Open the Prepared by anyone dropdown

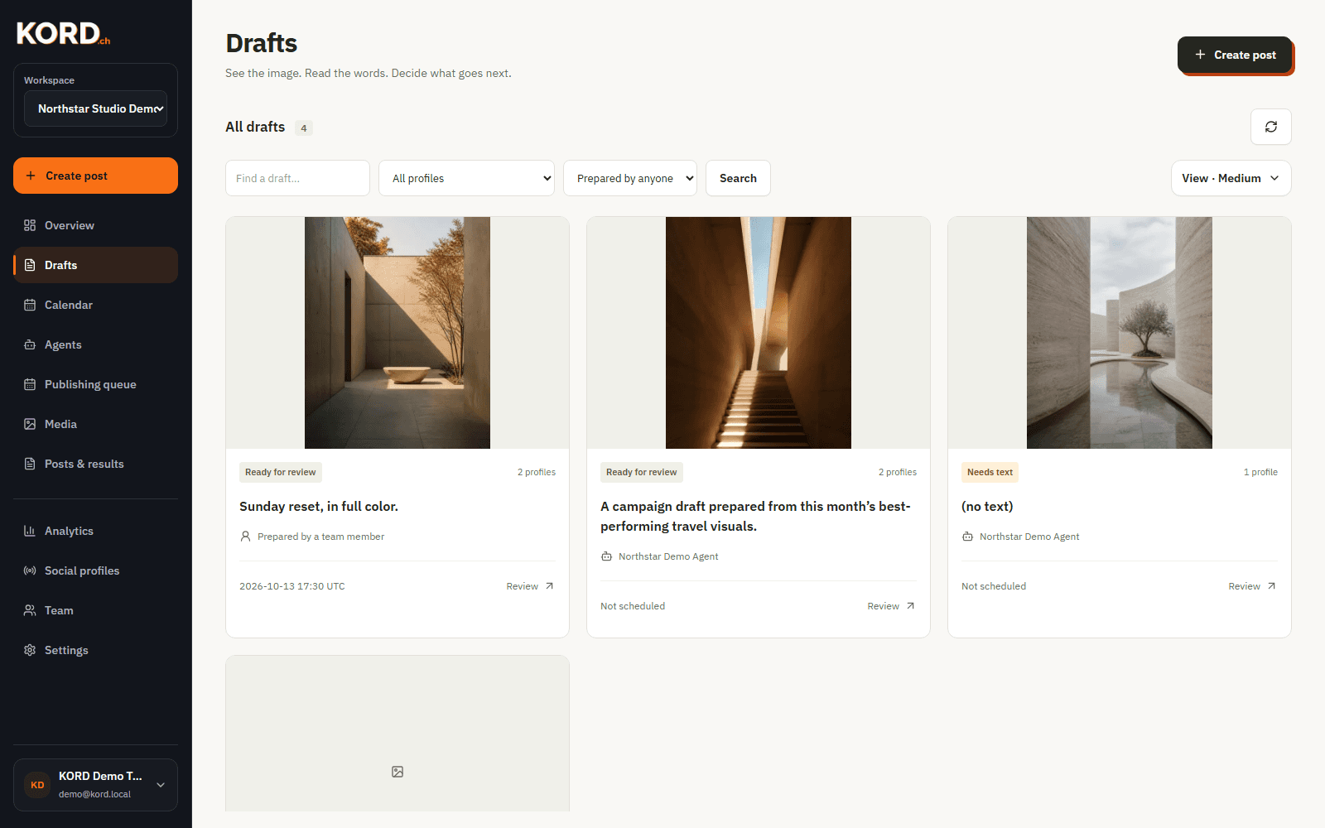629,178
